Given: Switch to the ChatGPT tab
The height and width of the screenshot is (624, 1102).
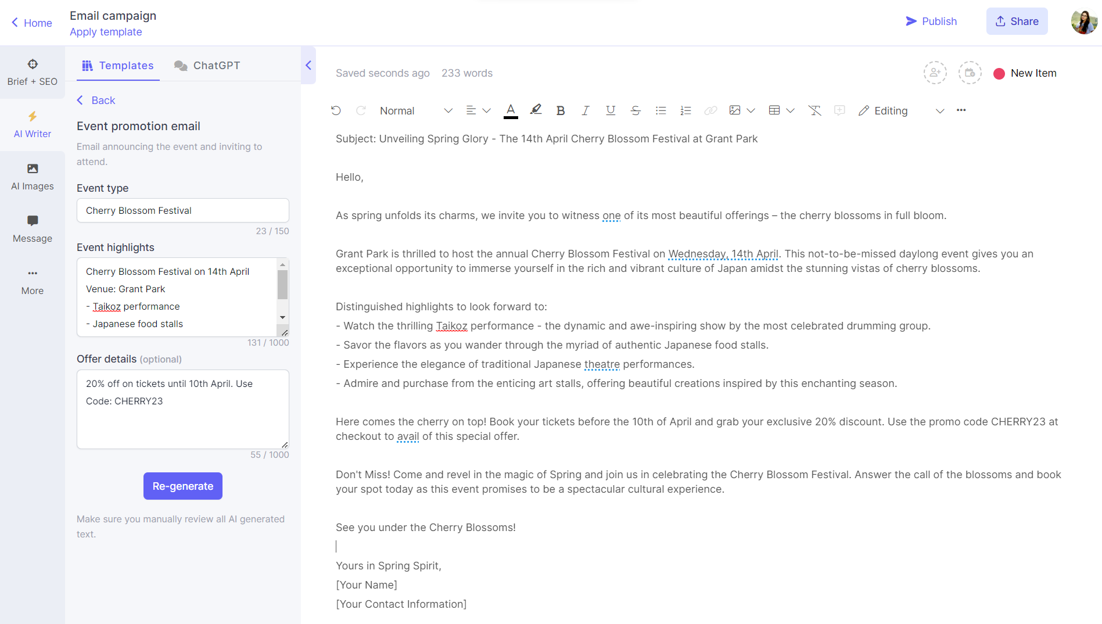Looking at the screenshot, I should [x=207, y=66].
